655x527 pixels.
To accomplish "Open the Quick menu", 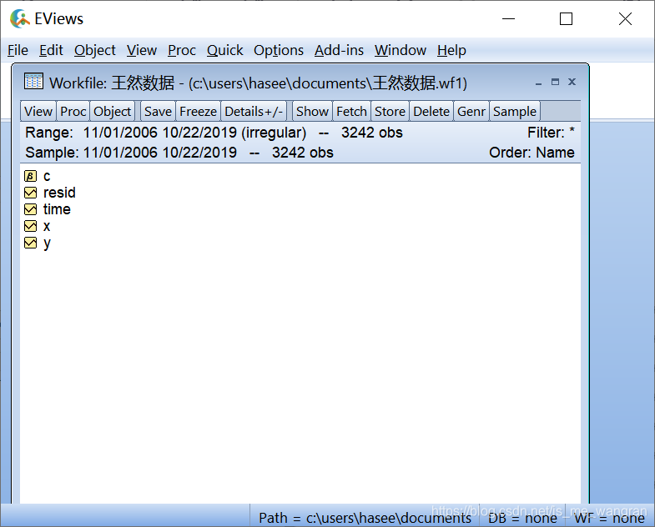I will 224,50.
